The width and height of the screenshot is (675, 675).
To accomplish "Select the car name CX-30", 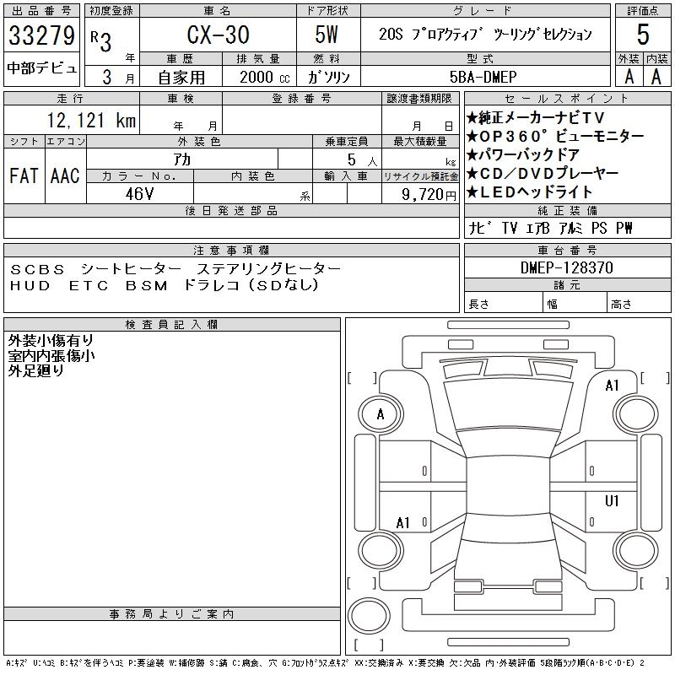I will click(218, 35).
